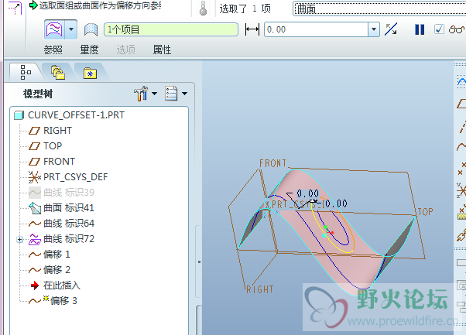This screenshot has height=335, width=466.
Task: Open the 参照 panel tab
Action: pyautogui.click(x=53, y=50)
